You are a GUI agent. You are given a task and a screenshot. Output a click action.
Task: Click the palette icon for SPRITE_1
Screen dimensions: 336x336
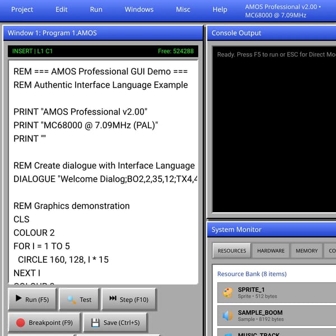point(228,293)
